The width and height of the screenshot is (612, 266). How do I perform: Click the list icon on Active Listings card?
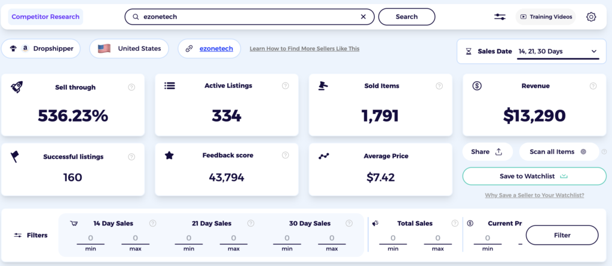pyautogui.click(x=169, y=86)
